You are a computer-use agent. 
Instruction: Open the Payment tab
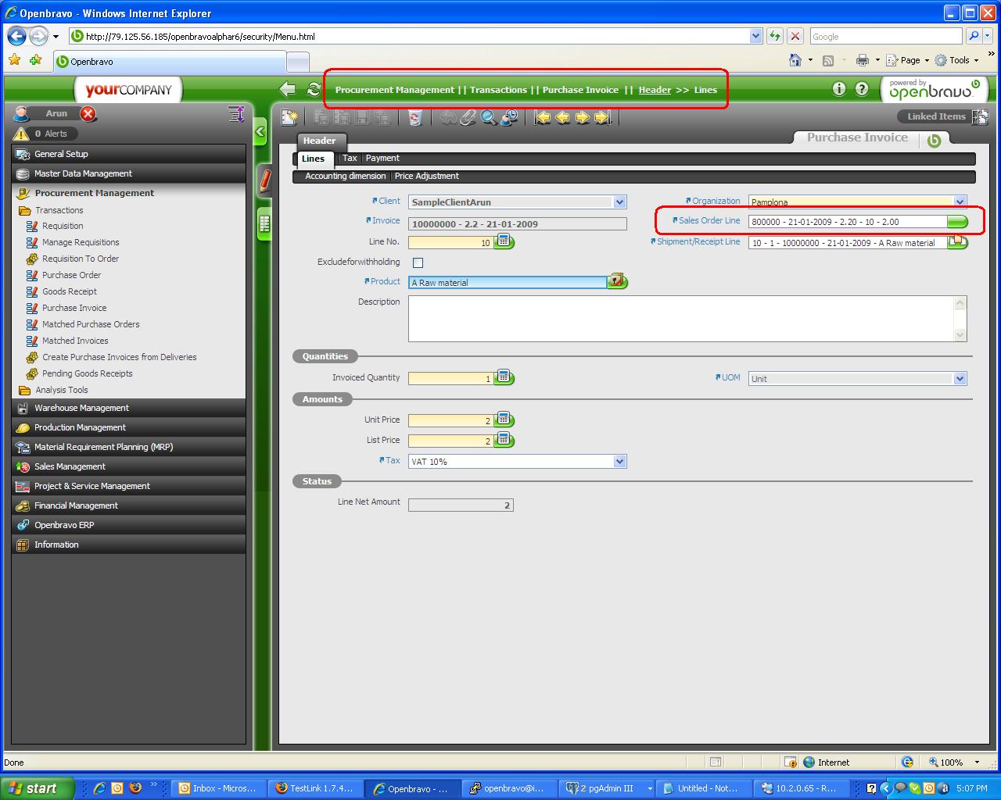coord(382,158)
